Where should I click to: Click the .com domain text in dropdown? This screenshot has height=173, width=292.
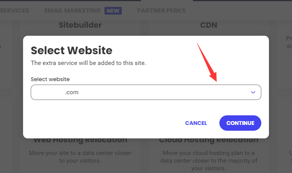point(71,92)
